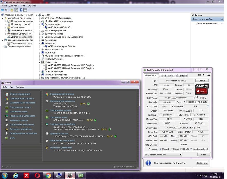Screen dimensions: 227x179
Task: Open the Действие menu in Computer Management
Action: [x=14, y=5]
